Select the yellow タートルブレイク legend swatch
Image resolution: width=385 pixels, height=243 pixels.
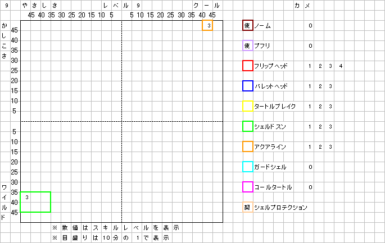pyautogui.click(x=248, y=106)
